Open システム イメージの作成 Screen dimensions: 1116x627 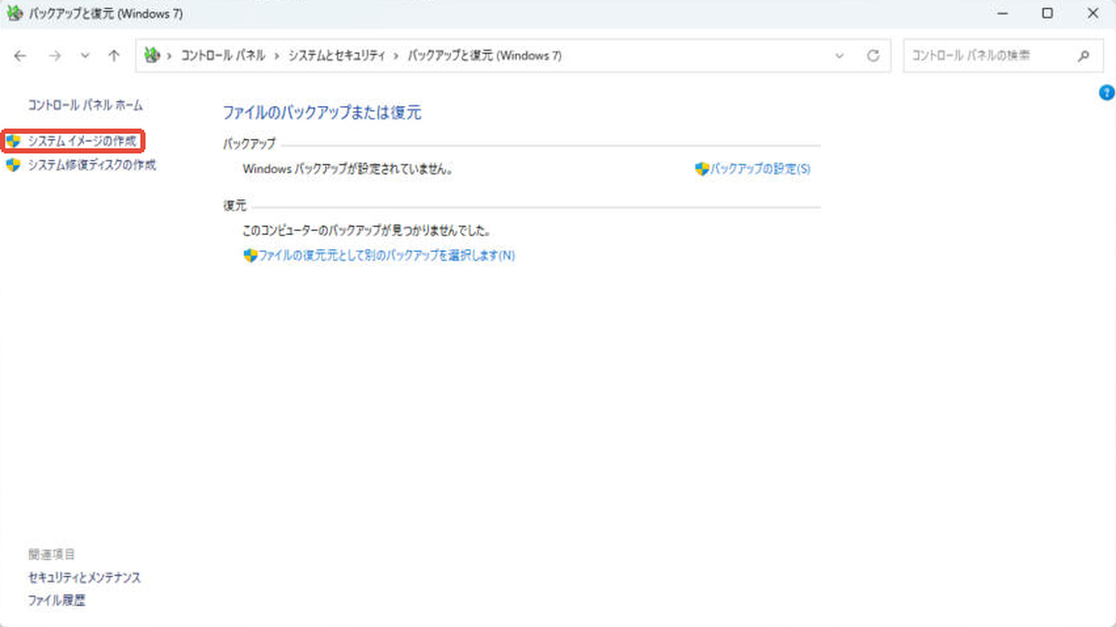coord(82,141)
